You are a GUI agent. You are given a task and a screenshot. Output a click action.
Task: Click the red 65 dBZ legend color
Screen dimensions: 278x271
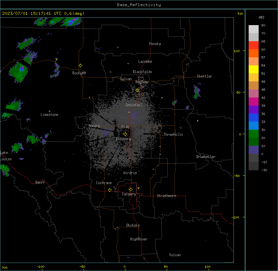253,45
